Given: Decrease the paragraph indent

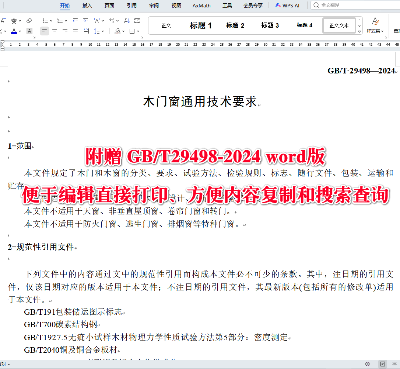Looking at the screenshot, I should (75, 21).
